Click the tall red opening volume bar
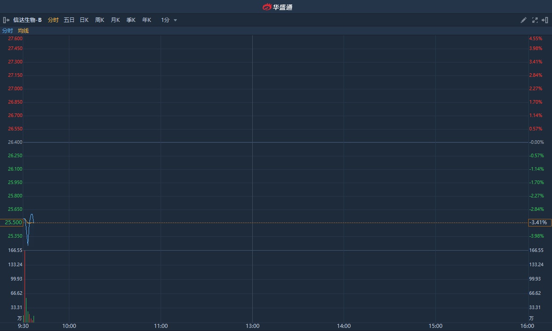 [x=24, y=286]
